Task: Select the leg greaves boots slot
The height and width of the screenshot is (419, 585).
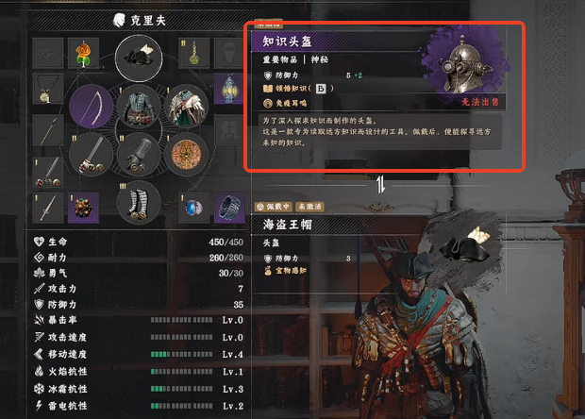Action: 139,203
